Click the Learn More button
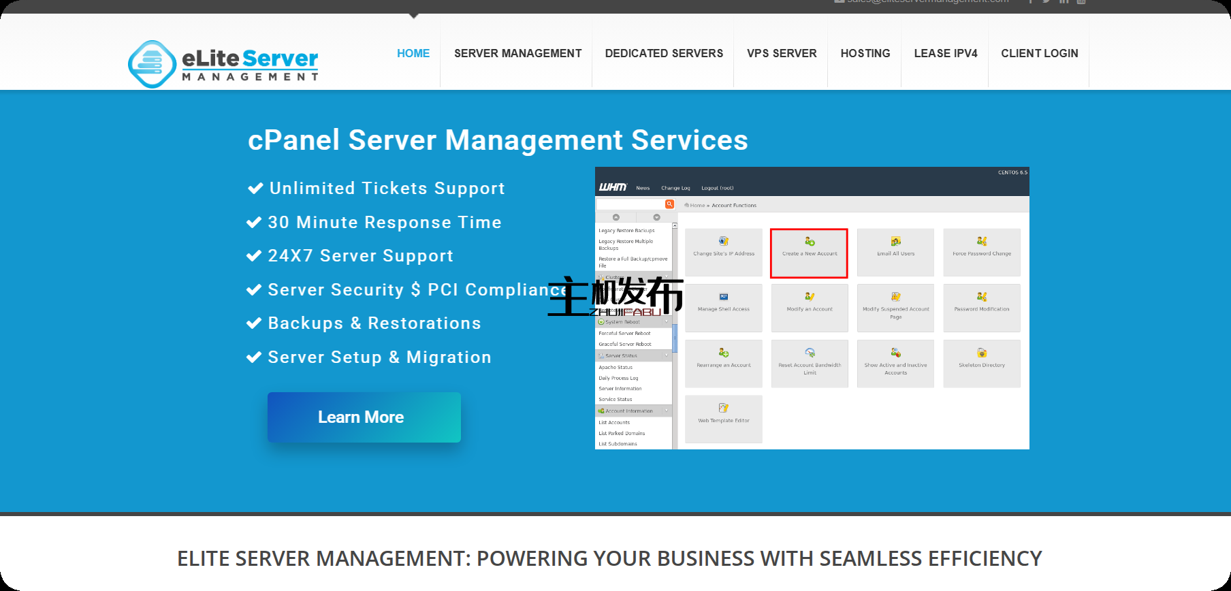The width and height of the screenshot is (1231, 591). point(364,417)
